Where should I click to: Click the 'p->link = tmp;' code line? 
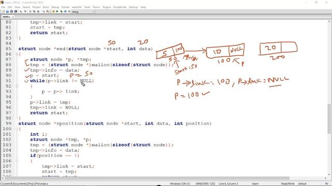pos(50,102)
